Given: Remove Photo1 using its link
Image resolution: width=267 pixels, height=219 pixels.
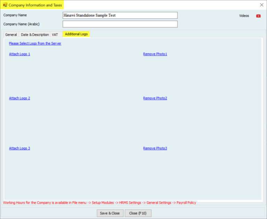Looking at the screenshot, I should tap(155, 54).
